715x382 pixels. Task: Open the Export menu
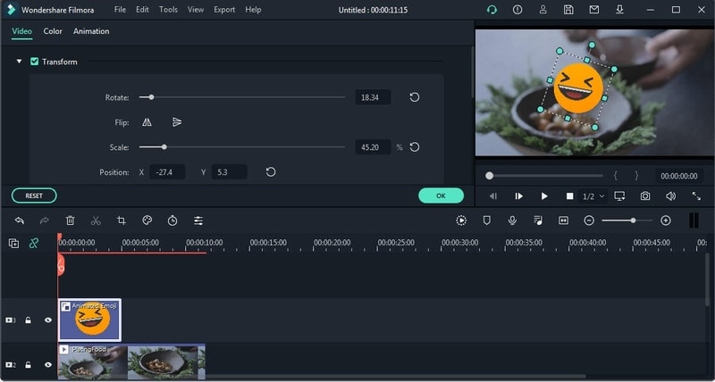tap(224, 10)
